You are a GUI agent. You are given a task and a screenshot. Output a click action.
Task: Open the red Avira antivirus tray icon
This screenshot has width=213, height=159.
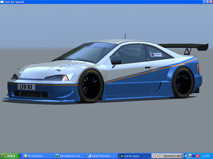coord(198,156)
